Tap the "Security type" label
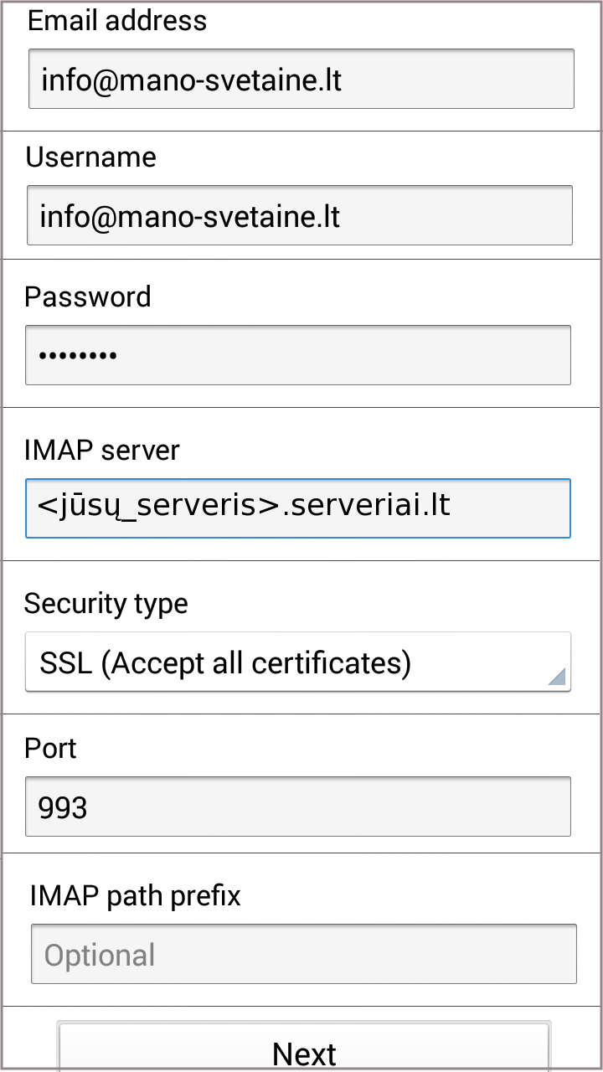 (x=106, y=603)
